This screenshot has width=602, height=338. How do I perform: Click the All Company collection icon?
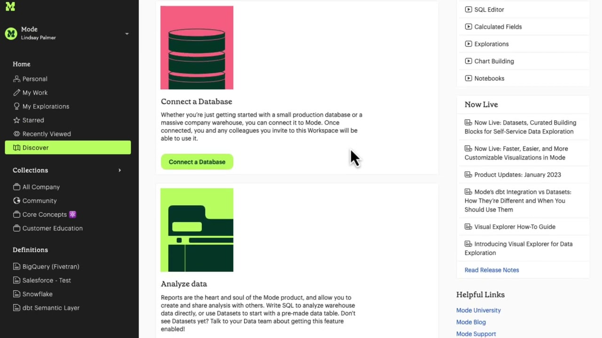point(17,187)
